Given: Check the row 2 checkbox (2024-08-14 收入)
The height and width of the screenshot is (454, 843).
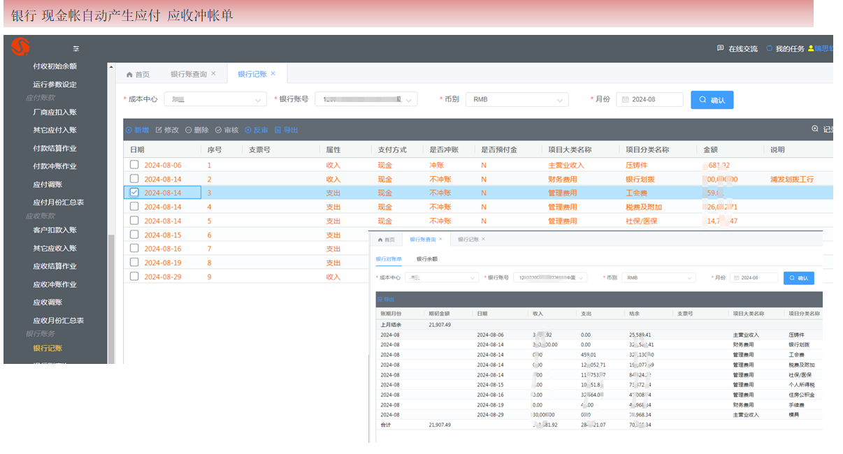Looking at the screenshot, I should [134, 179].
